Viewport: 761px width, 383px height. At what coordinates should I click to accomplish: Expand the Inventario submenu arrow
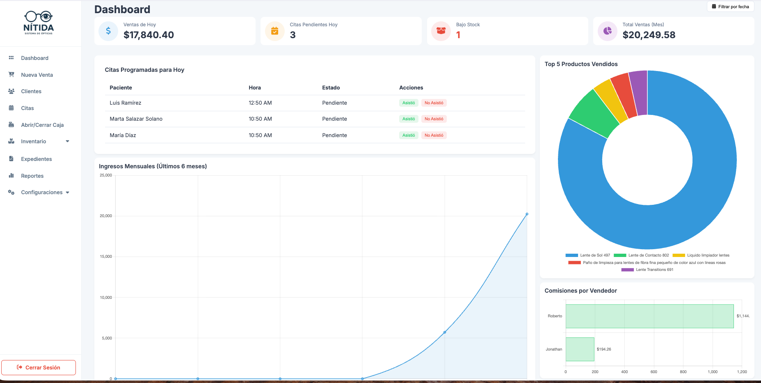coord(67,142)
